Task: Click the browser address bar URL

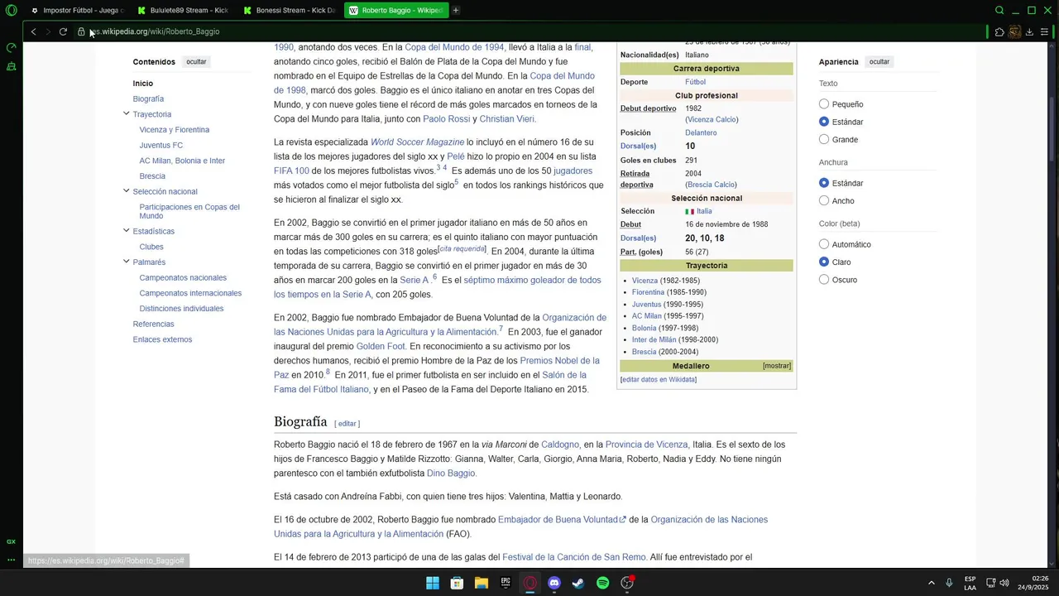Action: point(155,31)
